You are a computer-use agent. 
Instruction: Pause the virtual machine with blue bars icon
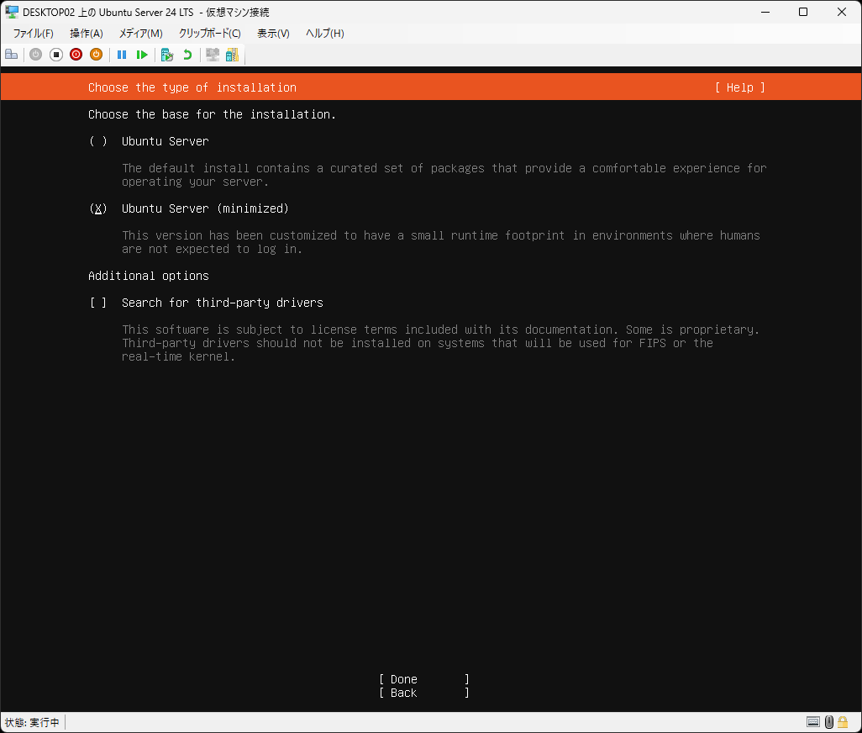[122, 55]
